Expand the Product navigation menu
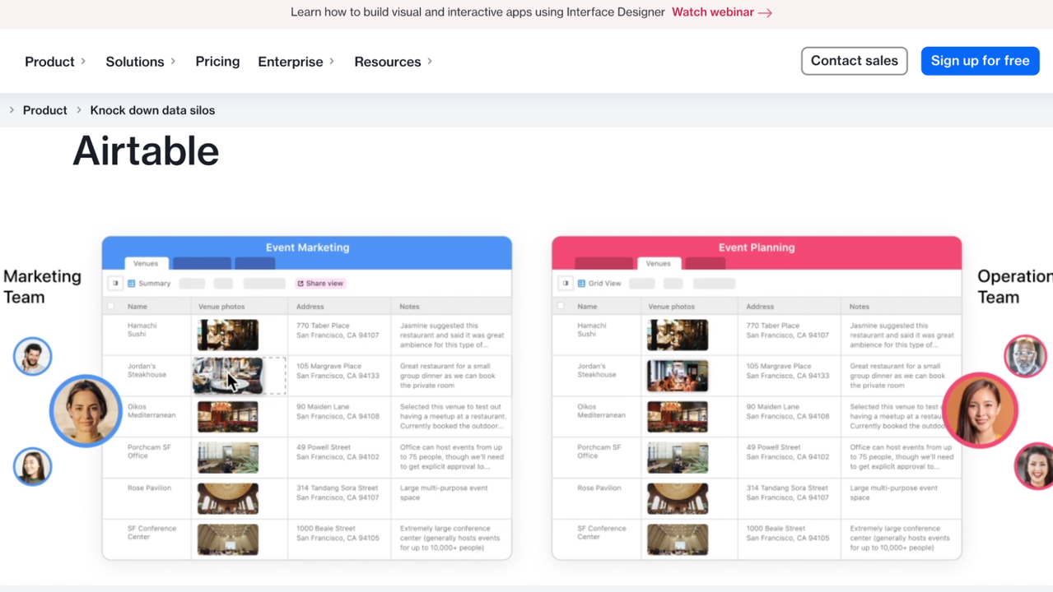 coord(55,62)
